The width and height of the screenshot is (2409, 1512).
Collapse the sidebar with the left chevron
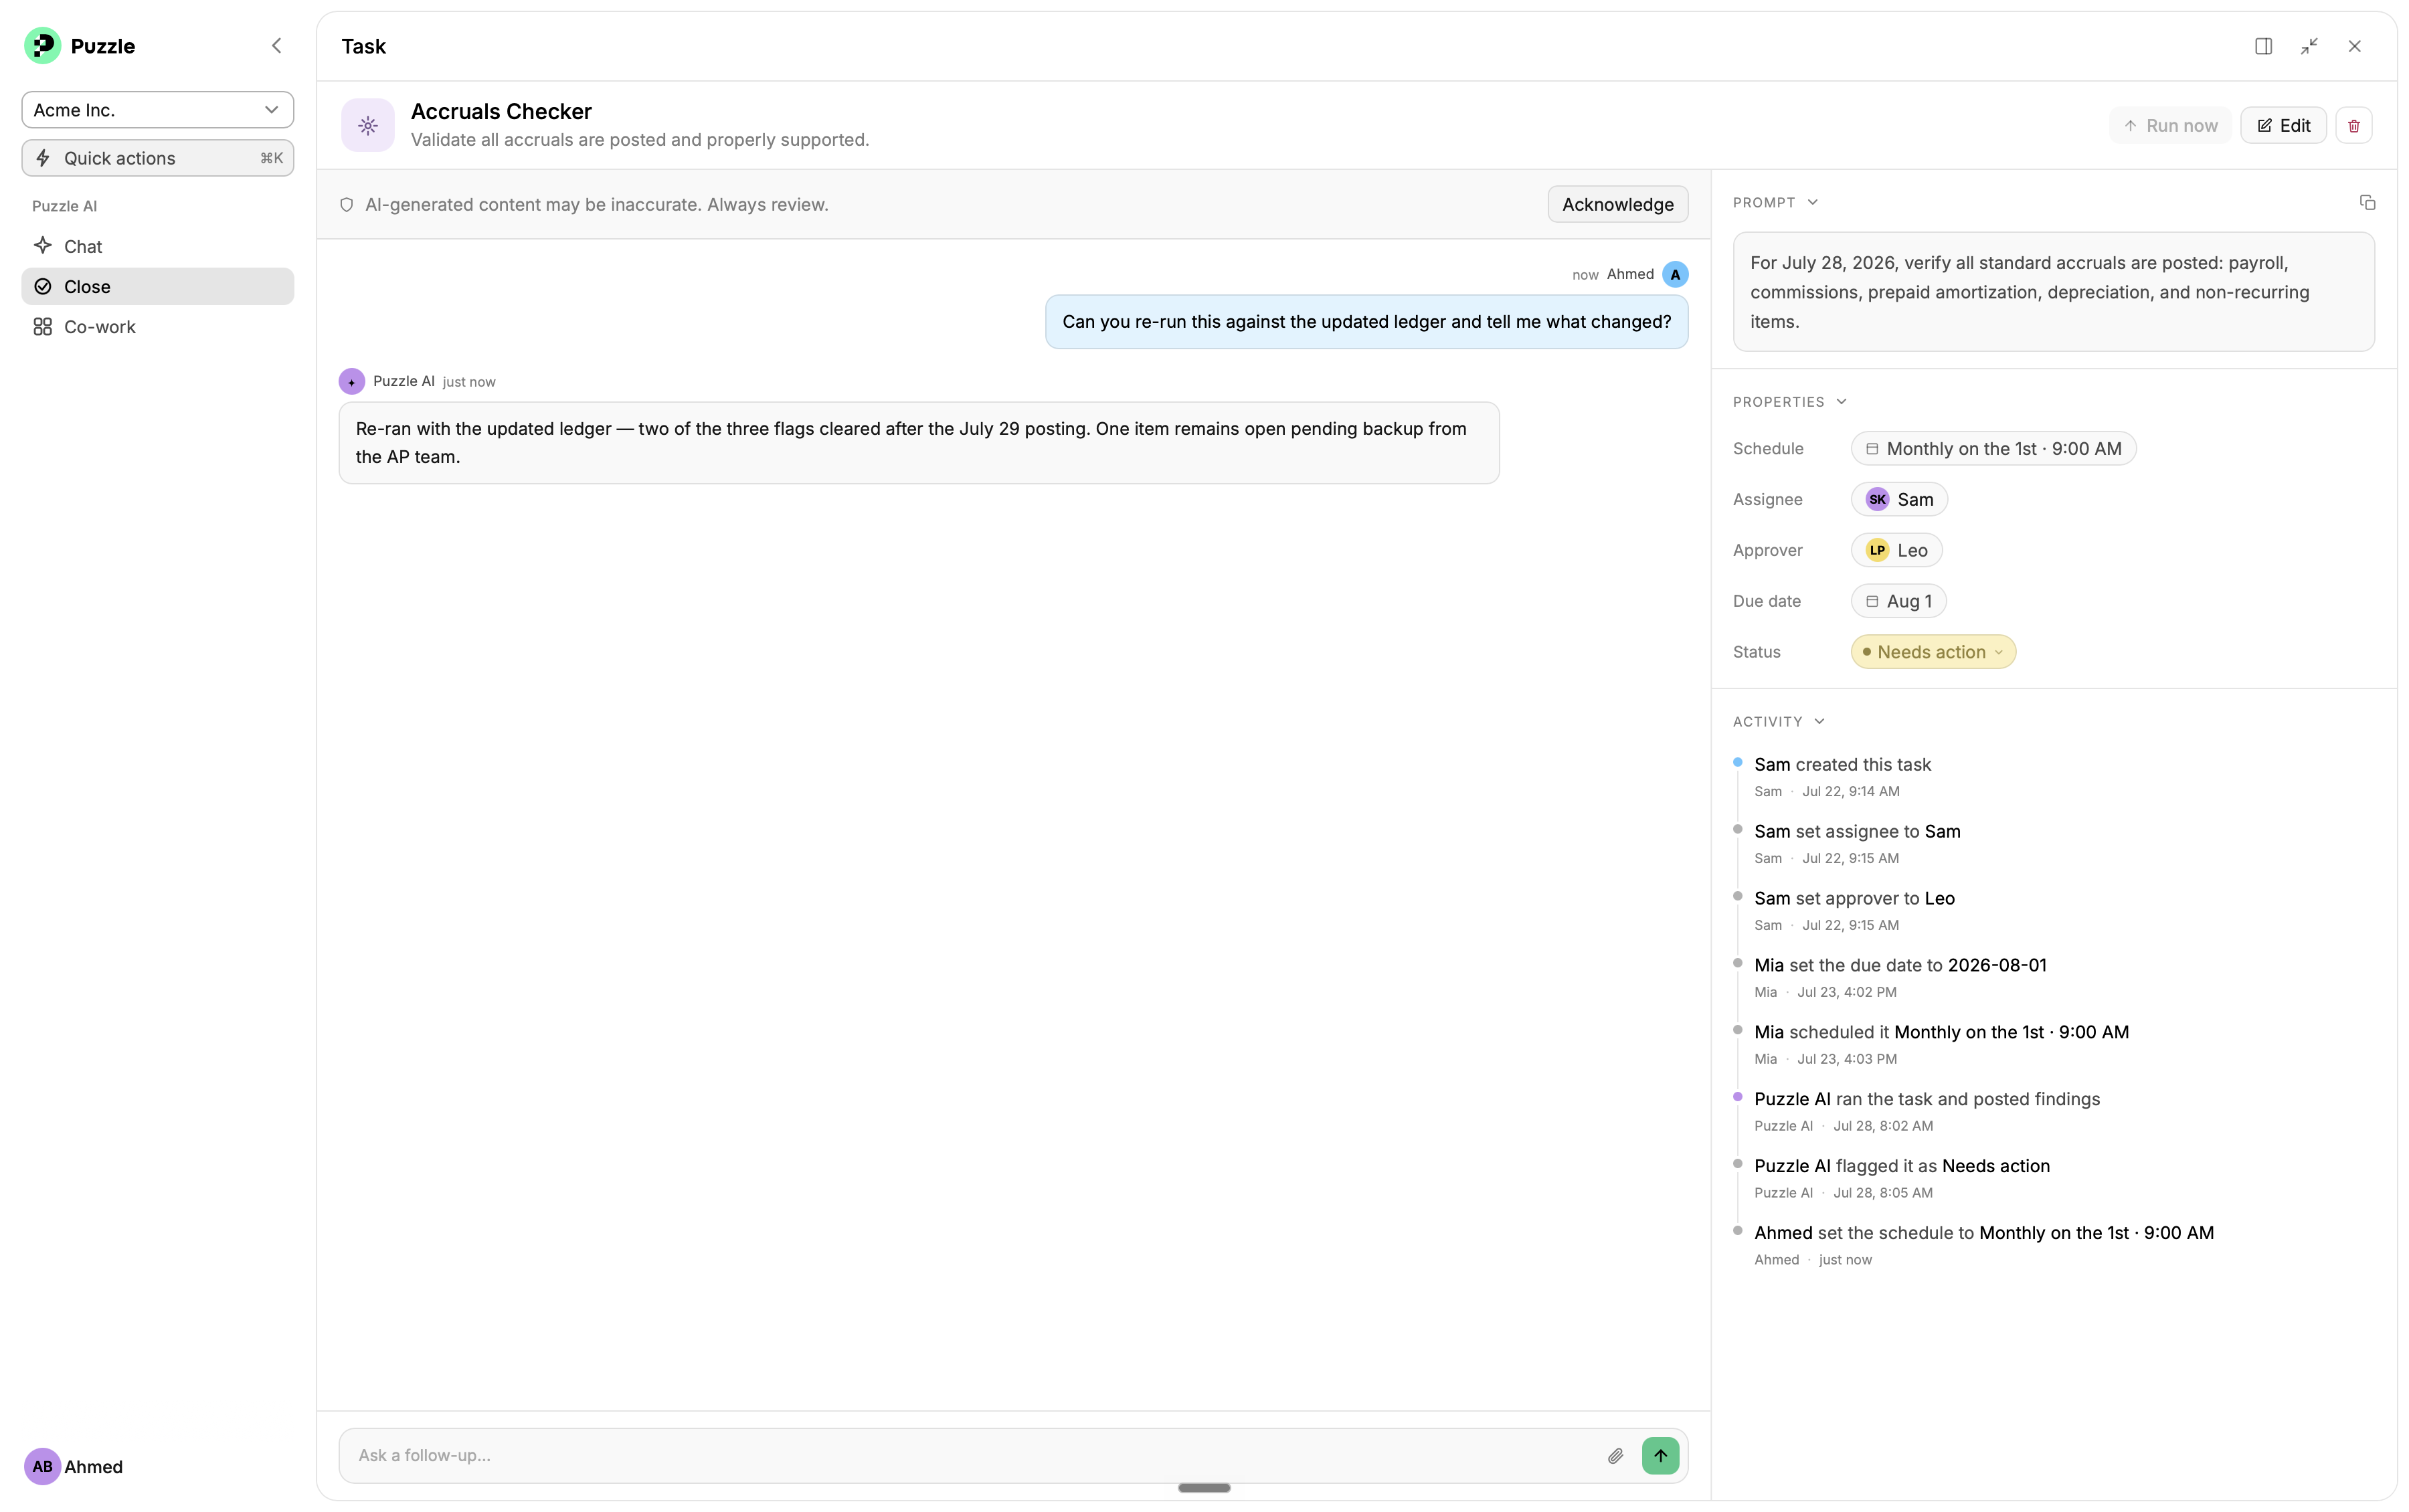[277, 46]
